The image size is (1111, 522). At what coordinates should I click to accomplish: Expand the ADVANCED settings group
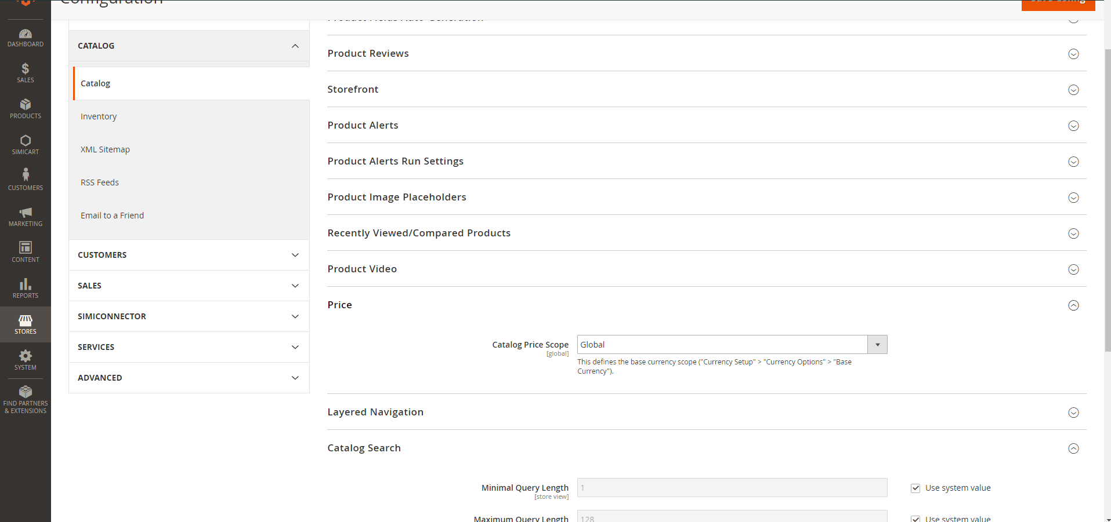[x=189, y=378]
